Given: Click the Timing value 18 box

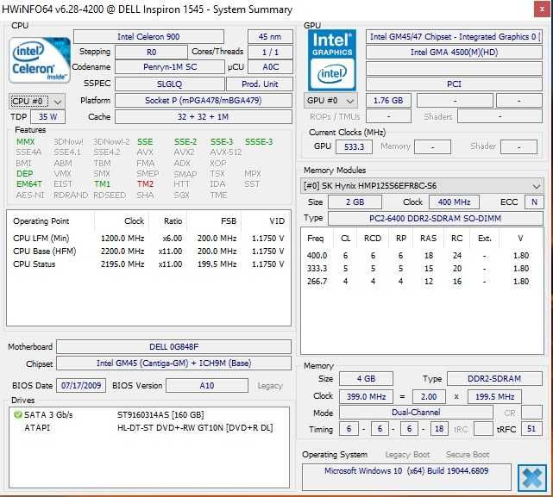Looking at the screenshot, I should 439,429.
